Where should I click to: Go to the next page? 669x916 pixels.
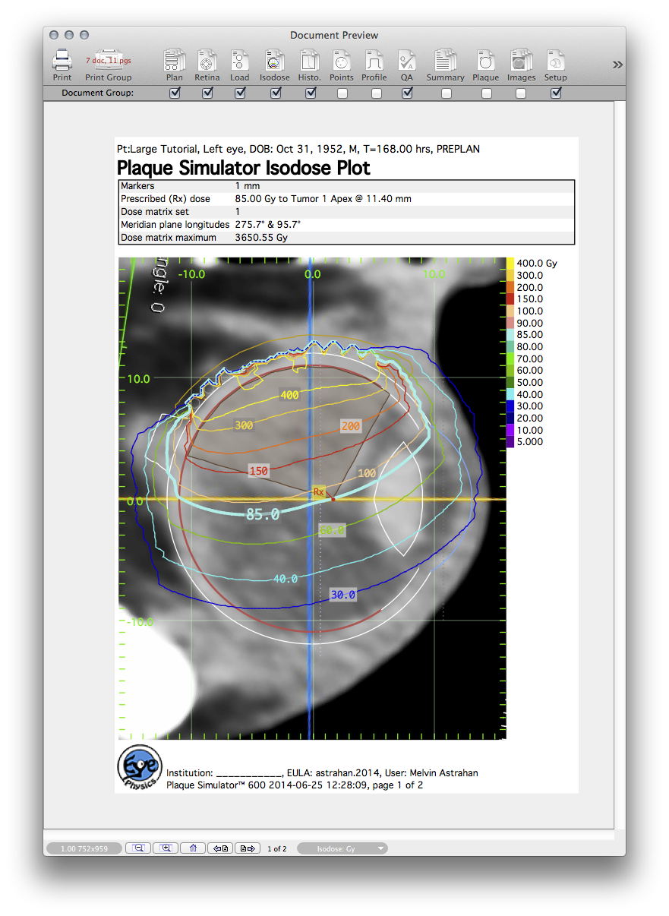(x=247, y=848)
